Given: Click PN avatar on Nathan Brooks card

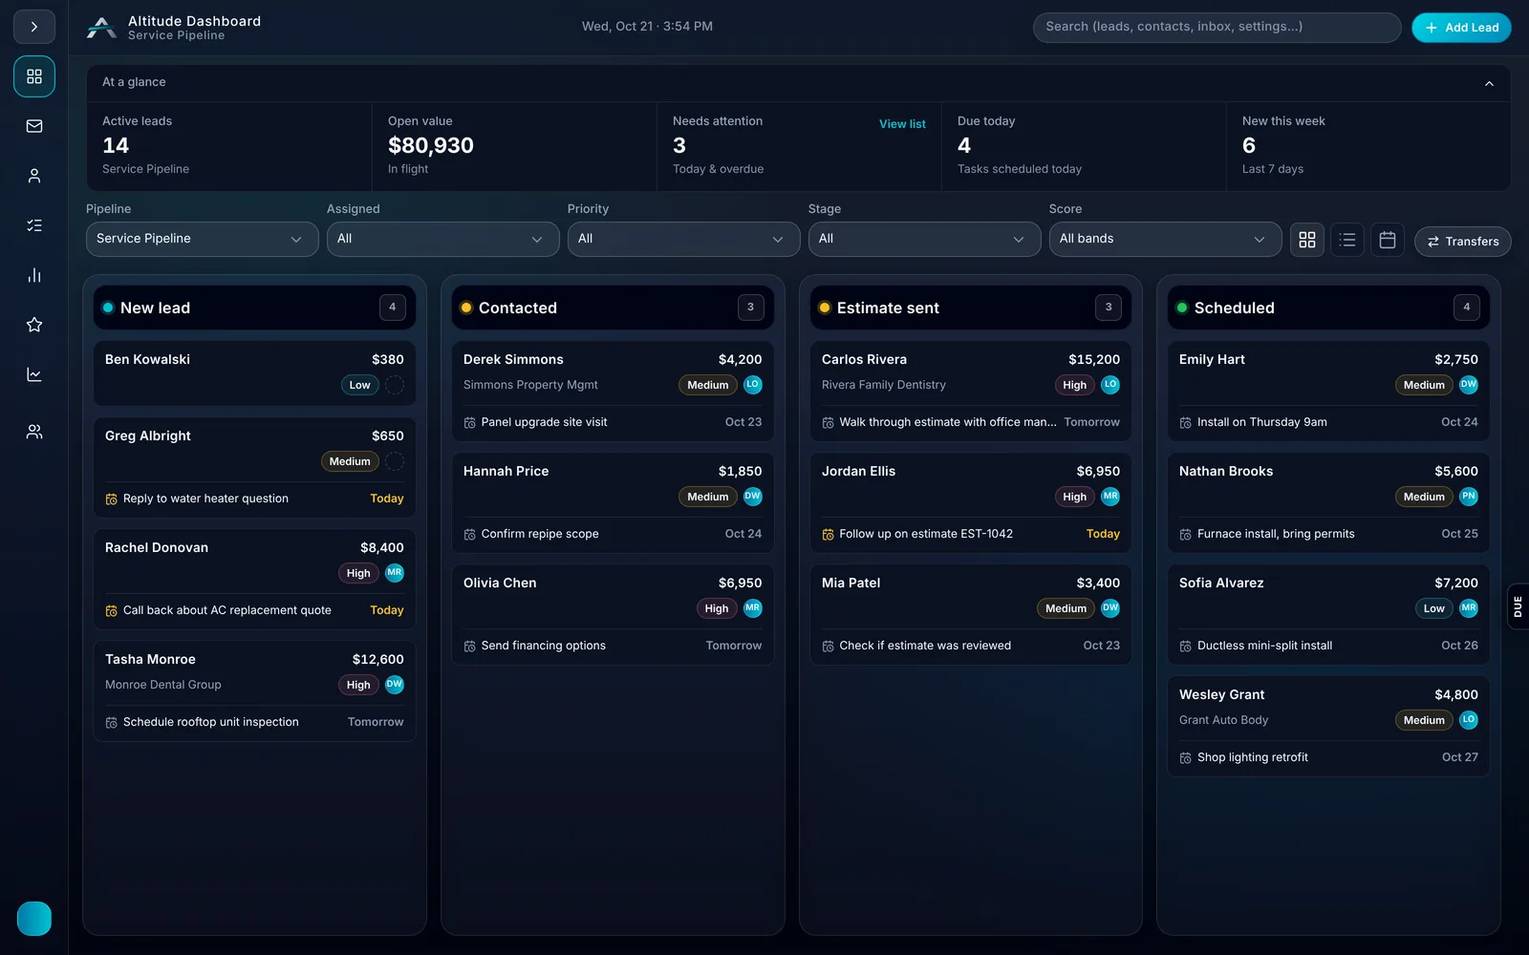Looking at the screenshot, I should 1469,497.
